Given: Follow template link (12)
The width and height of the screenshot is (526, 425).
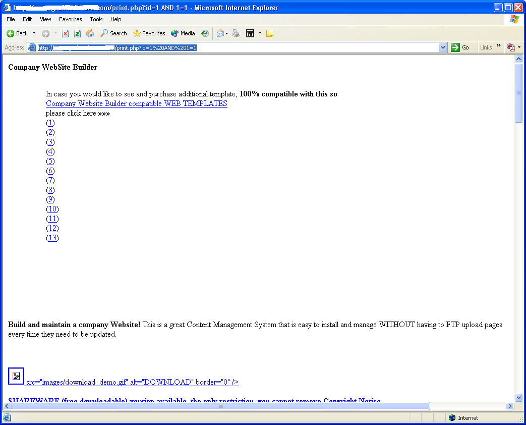Looking at the screenshot, I should (x=52, y=228).
